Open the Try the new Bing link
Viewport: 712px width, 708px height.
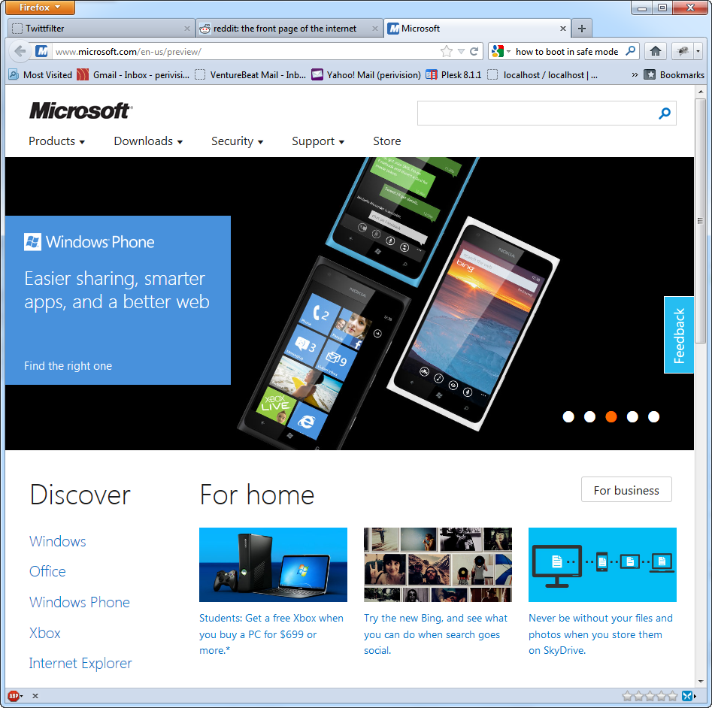tap(435, 634)
